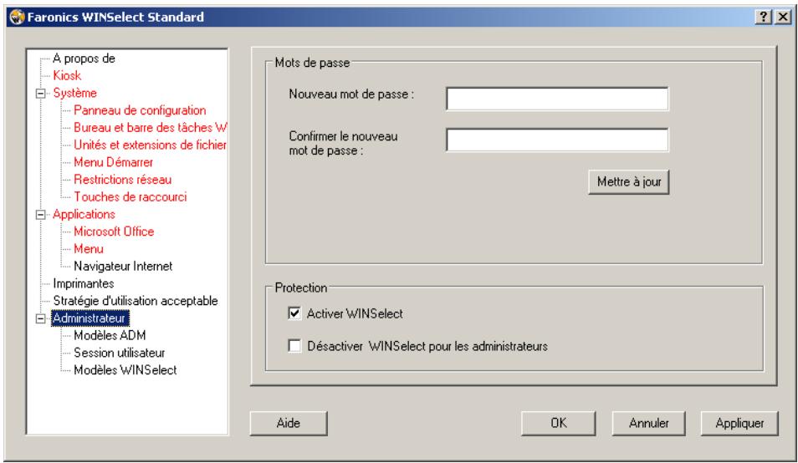Select the Menu item under Applications

[x=89, y=248]
